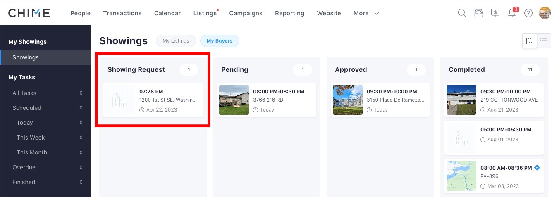Image resolution: width=559 pixels, height=197 pixels.
Task: Open the search magnifier icon
Action: (x=462, y=13)
